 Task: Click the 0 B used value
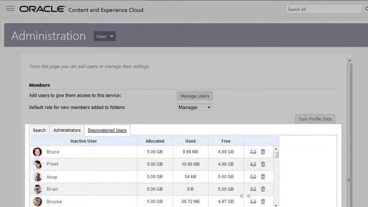tap(190, 189)
